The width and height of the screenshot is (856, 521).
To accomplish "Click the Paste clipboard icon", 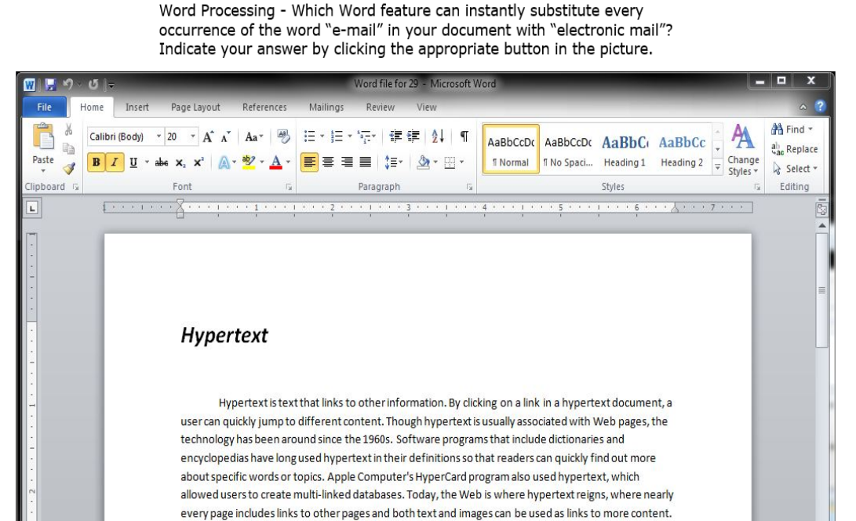I will [x=43, y=137].
